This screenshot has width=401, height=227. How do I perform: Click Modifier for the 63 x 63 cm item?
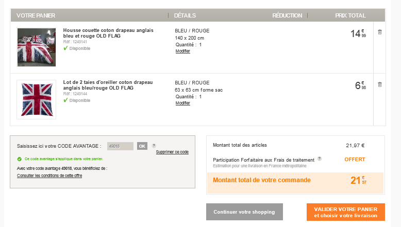click(183, 103)
